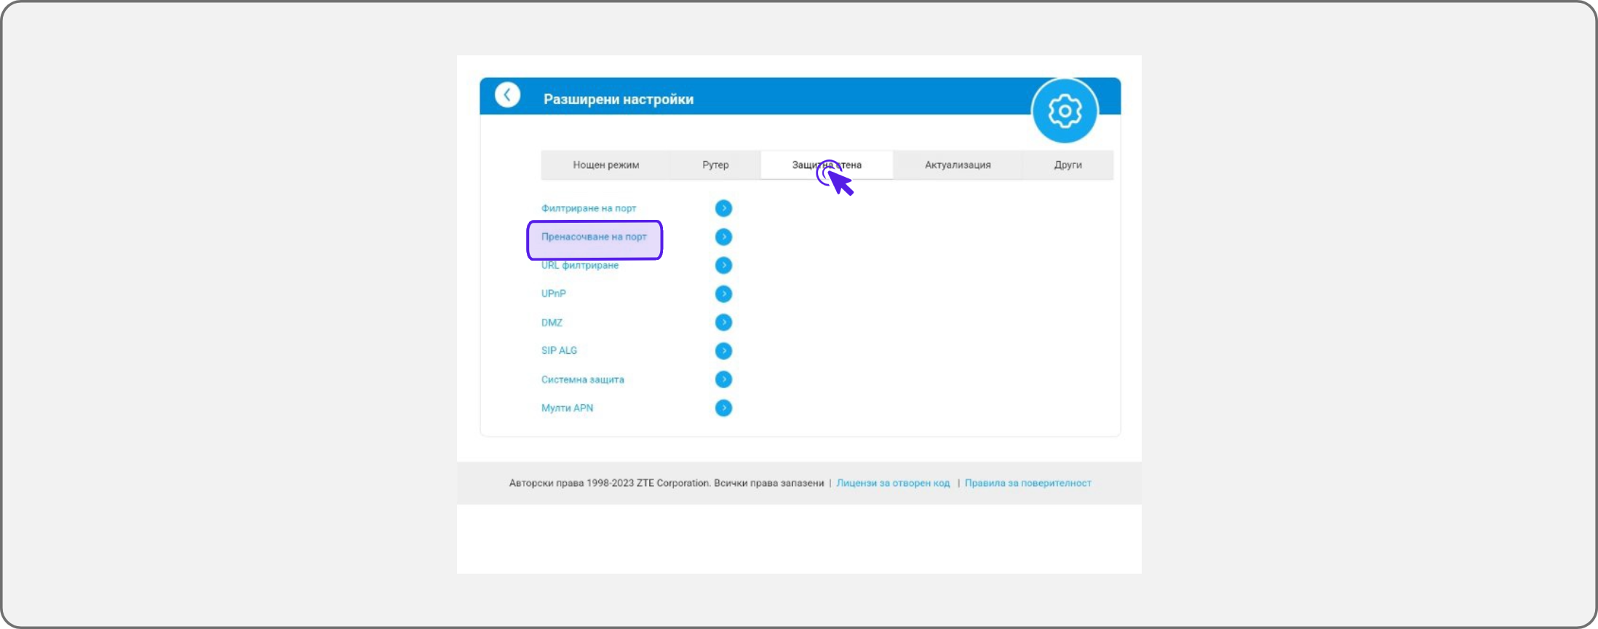Open the UPnP settings link
1598x629 pixels.
click(x=553, y=293)
